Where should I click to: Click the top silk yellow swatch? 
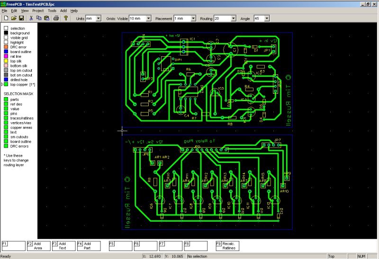6,61
